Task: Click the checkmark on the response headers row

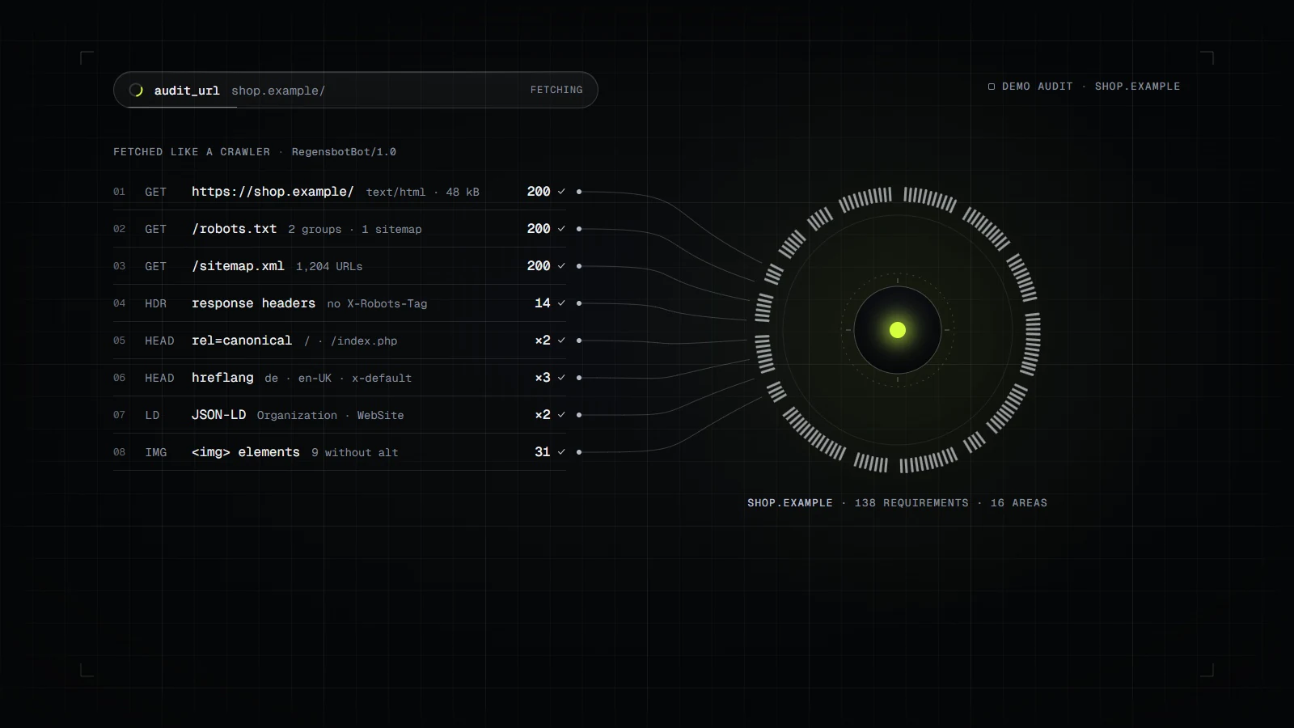Action: [561, 303]
